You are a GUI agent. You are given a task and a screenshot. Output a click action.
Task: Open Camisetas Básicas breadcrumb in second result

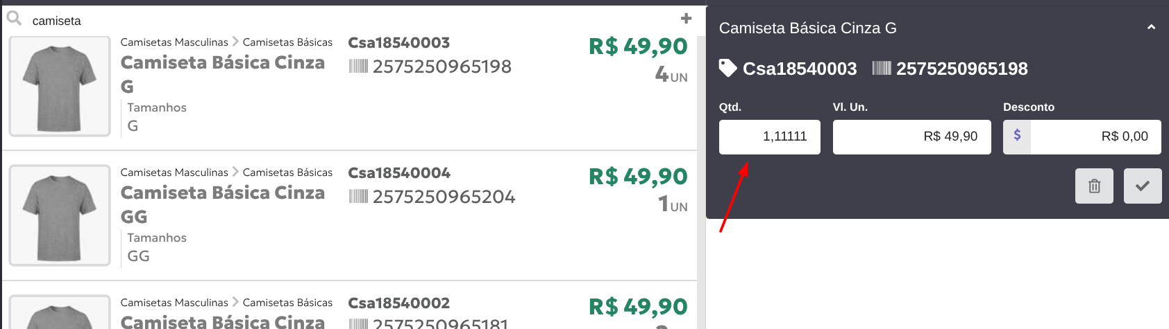point(287,172)
